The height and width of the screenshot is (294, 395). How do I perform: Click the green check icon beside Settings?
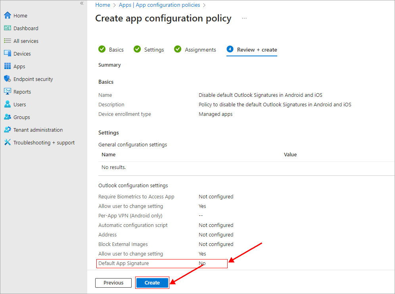point(137,49)
